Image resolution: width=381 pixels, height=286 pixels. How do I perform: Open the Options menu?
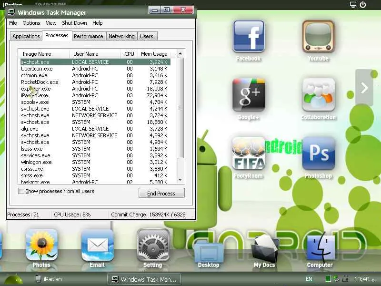(x=31, y=23)
